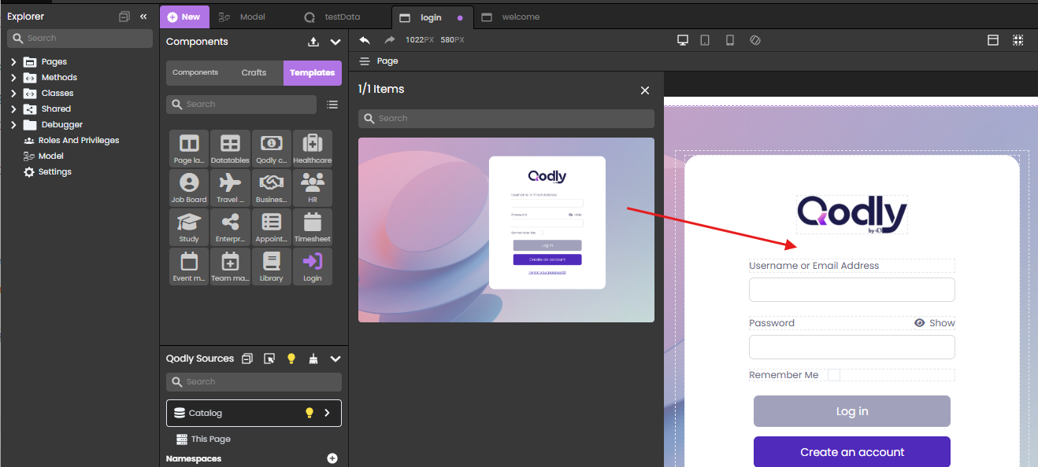The image size is (1038, 467).
Task: Click the rotate orientation icon
Action: 754,40
